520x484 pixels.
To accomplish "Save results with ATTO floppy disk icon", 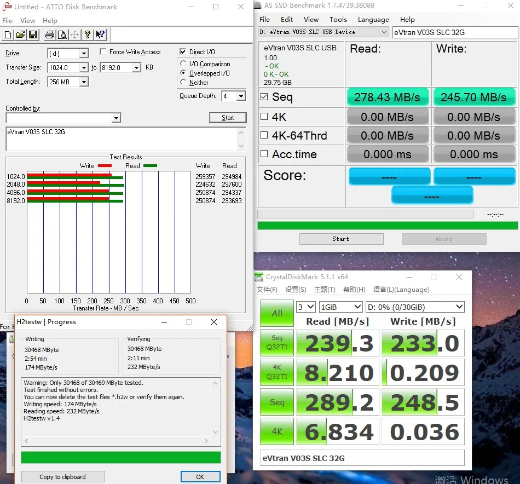I will pos(33,34).
